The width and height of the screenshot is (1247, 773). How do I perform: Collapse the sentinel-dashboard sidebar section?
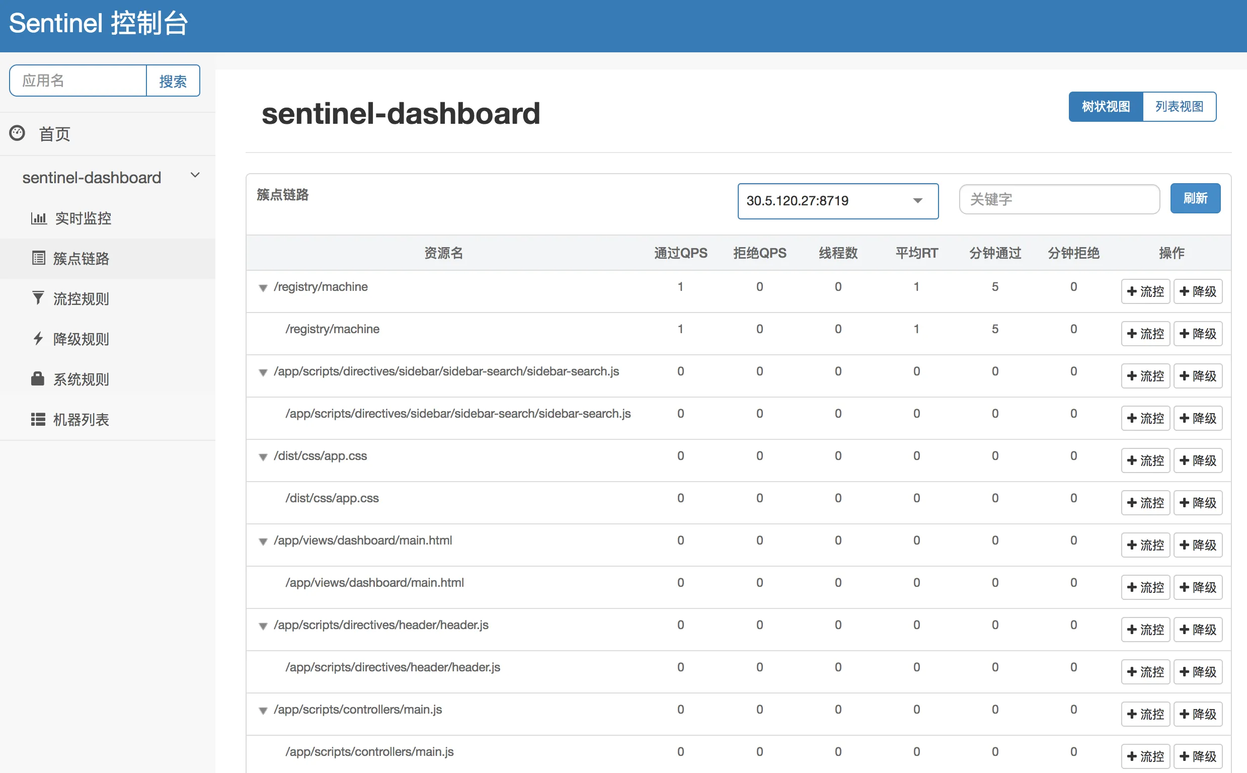195,175
